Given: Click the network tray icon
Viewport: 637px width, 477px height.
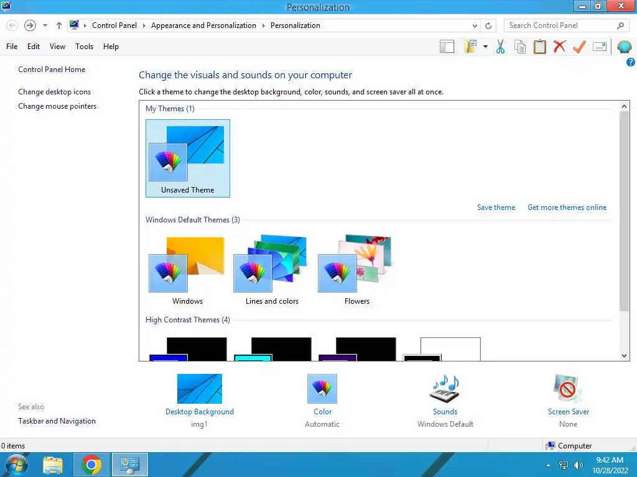Looking at the screenshot, I should (x=564, y=465).
